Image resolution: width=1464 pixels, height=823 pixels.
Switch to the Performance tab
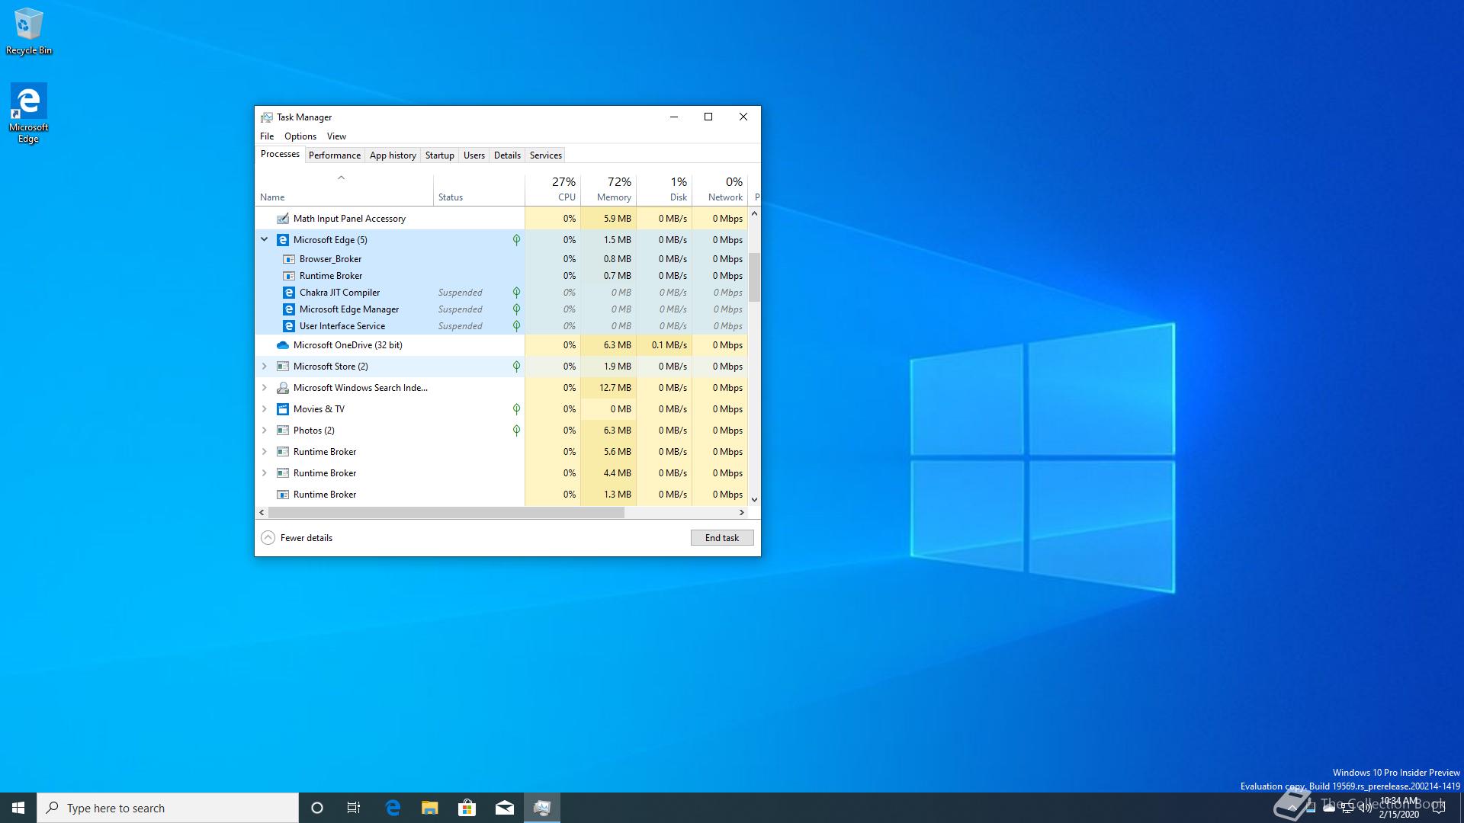click(335, 155)
